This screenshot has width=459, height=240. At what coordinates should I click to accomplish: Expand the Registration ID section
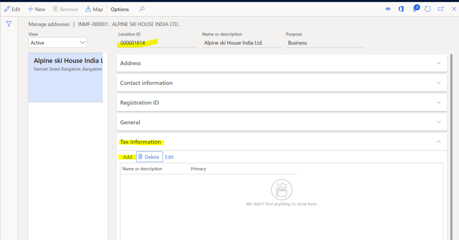[281, 103]
